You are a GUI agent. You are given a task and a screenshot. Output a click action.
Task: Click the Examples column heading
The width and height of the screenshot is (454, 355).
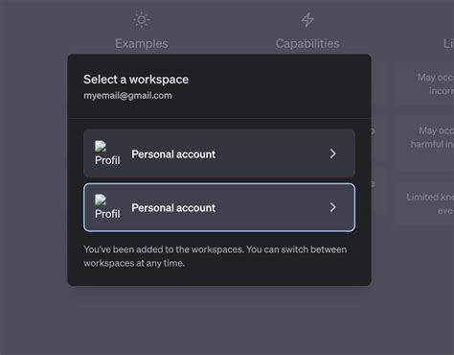pos(142,43)
